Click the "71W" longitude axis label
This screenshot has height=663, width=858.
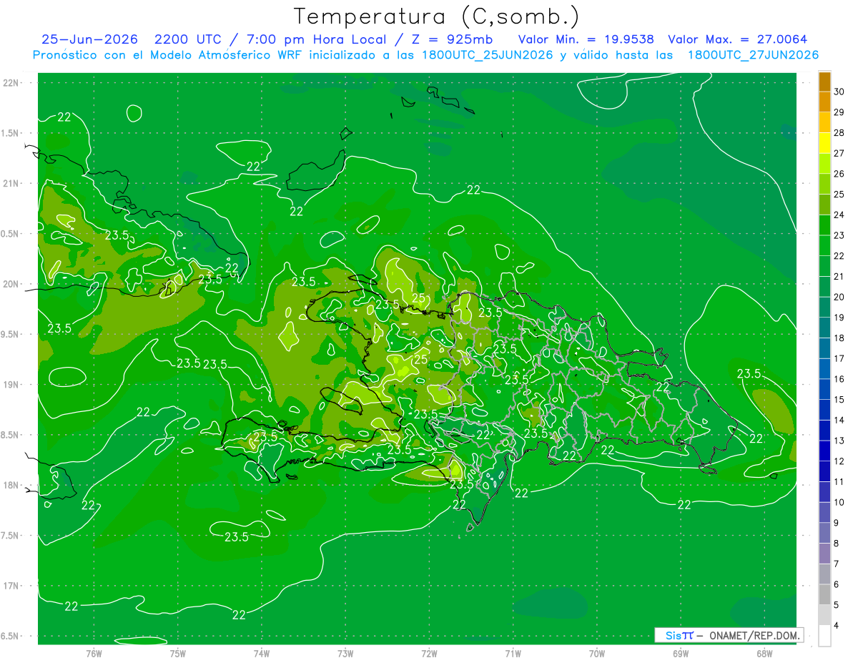coord(513,653)
